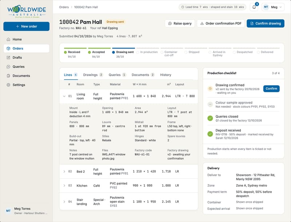This screenshot has width=291, height=222.
Task: Open the Documents tab in order details
Action: [x=143, y=75]
